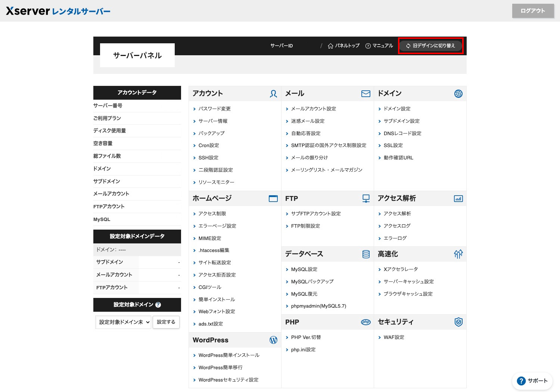Open サブドメイン設定

402,121
